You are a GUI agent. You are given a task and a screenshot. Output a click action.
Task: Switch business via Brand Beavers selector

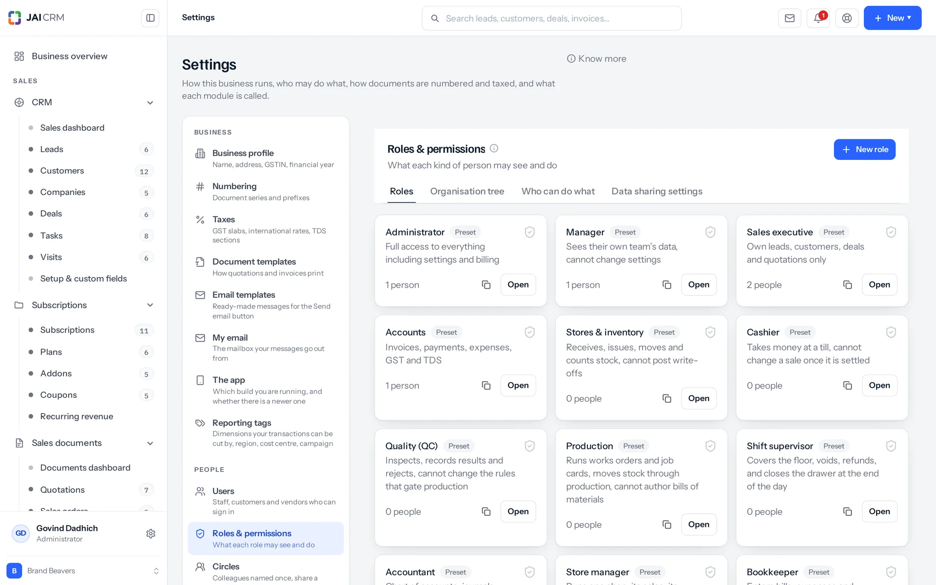83,571
